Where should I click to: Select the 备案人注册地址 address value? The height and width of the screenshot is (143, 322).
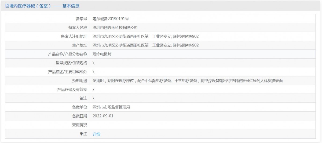coord(145,36)
